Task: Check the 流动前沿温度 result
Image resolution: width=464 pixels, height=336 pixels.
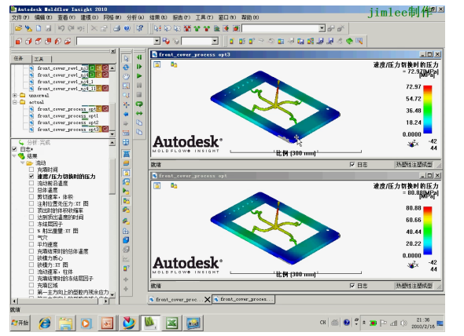Action: pyautogui.click(x=31, y=183)
